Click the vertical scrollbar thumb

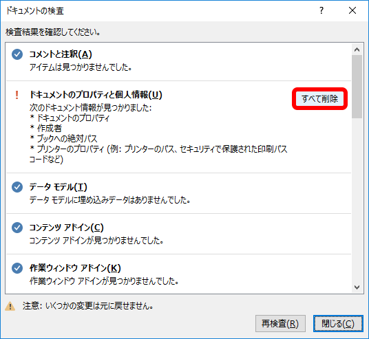pos(357,87)
